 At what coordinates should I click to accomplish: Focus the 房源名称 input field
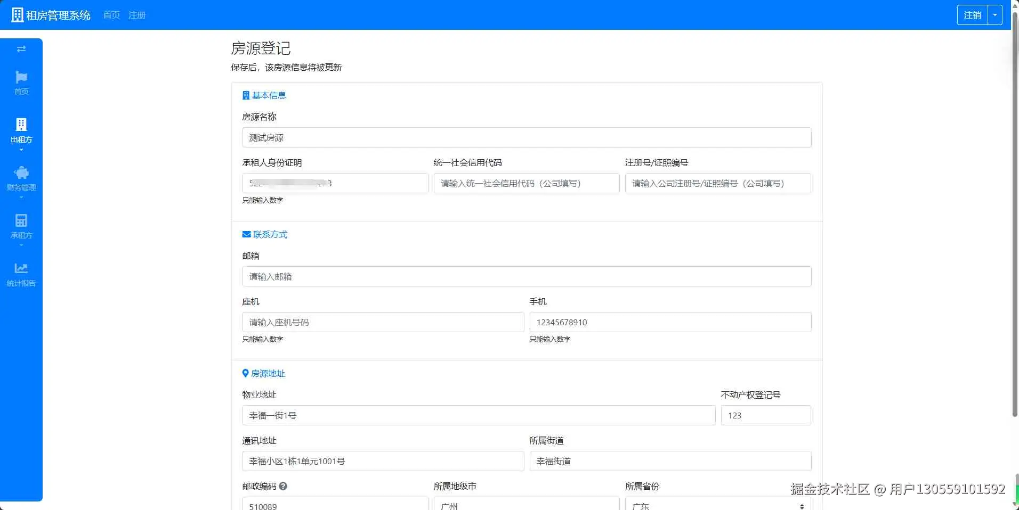tap(527, 137)
